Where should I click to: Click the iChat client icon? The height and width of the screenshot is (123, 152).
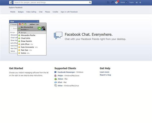[x=56, y=82]
